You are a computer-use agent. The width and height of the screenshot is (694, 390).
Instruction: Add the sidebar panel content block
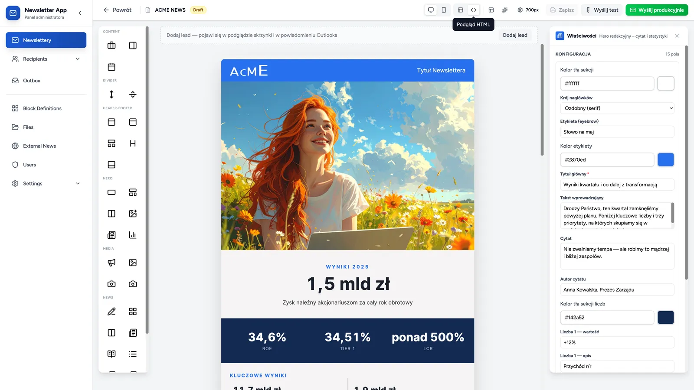[133, 45]
